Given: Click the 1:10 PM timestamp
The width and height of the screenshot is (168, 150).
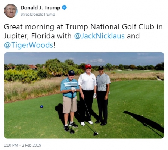Looking at the screenshot, I should [11, 145].
